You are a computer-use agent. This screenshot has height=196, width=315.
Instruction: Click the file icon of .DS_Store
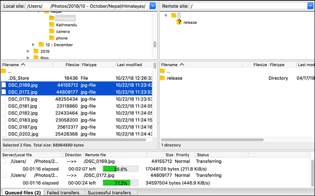[x=4, y=78]
